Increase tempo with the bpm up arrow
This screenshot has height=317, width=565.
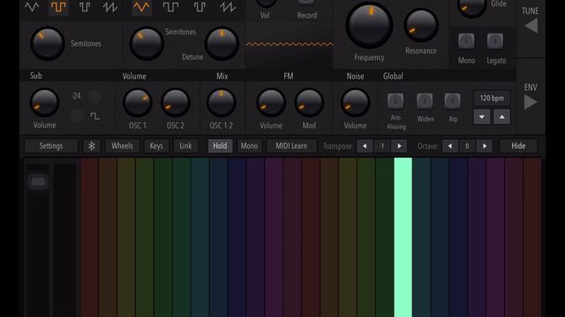501,117
